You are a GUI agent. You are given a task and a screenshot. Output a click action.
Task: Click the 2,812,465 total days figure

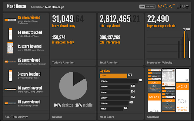click(x=120, y=19)
